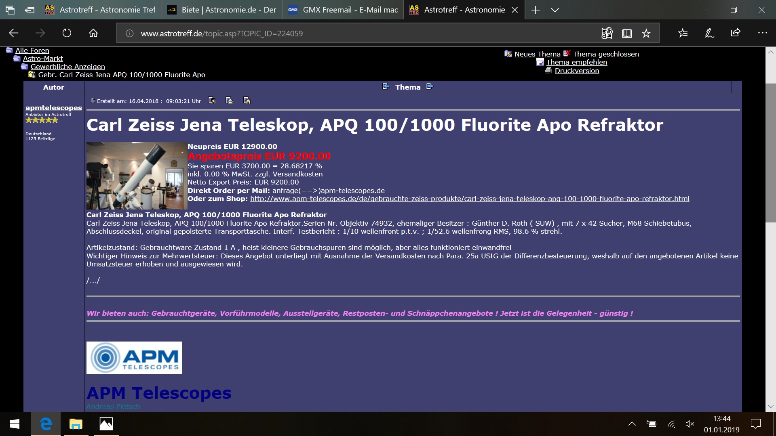Visit author's homepage via house icon
The height and width of the screenshot is (436, 776).
click(247, 101)
